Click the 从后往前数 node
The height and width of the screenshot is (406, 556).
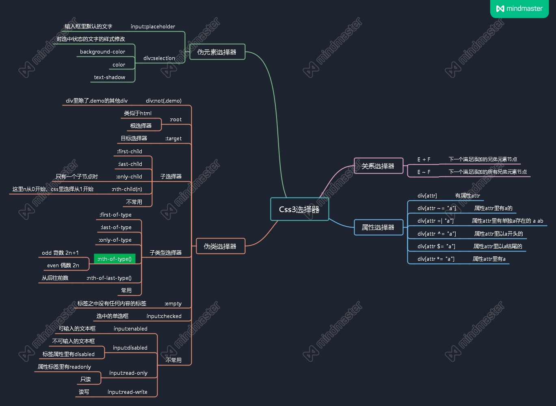(55, 278)
